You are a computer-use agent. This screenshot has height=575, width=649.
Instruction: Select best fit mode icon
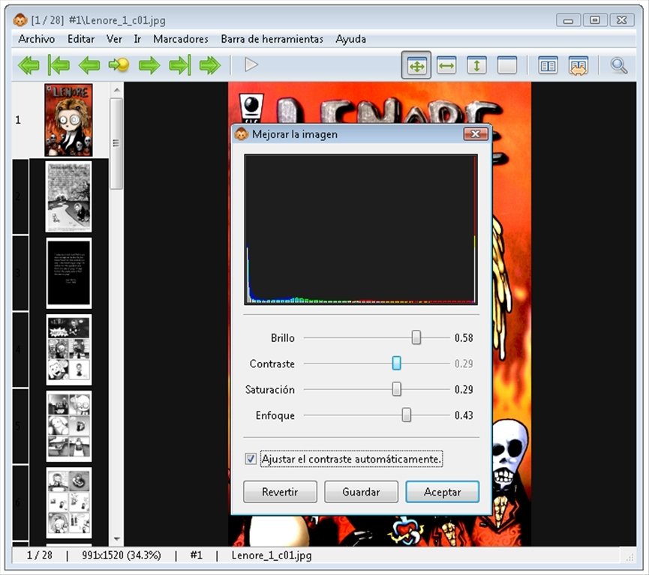416,65
